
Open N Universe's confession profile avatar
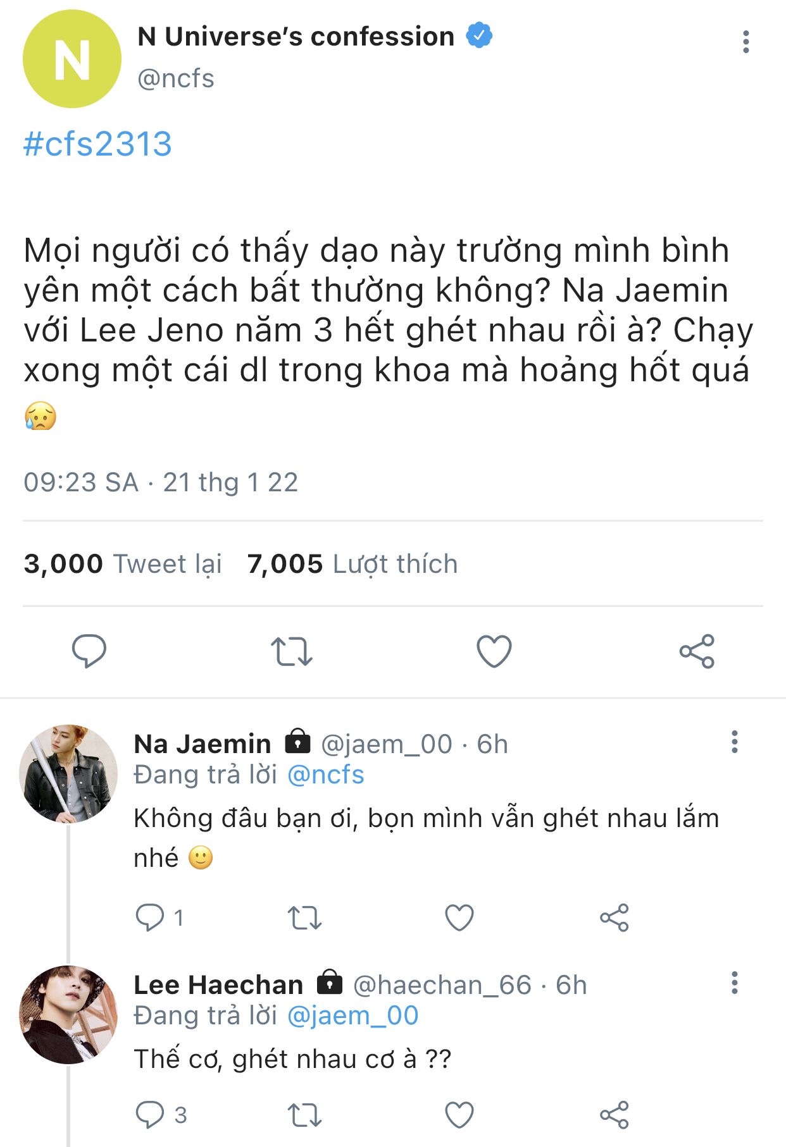[72, 59]
